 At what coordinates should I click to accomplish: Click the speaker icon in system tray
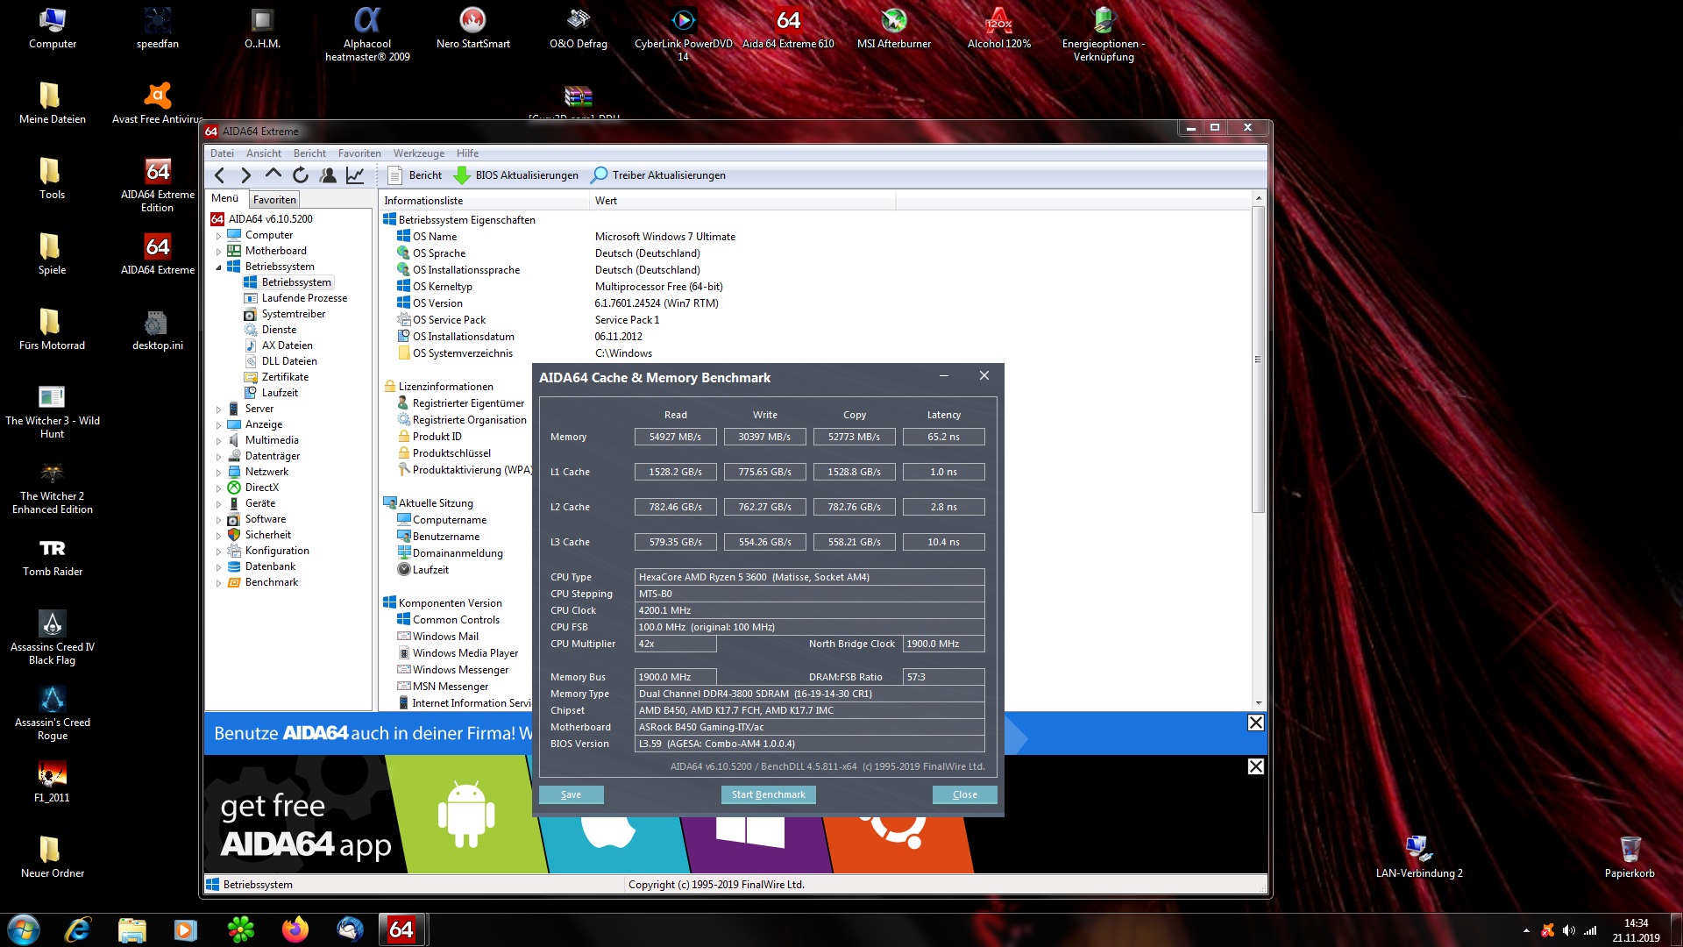pyautogui.click(x=1571, y=929)
